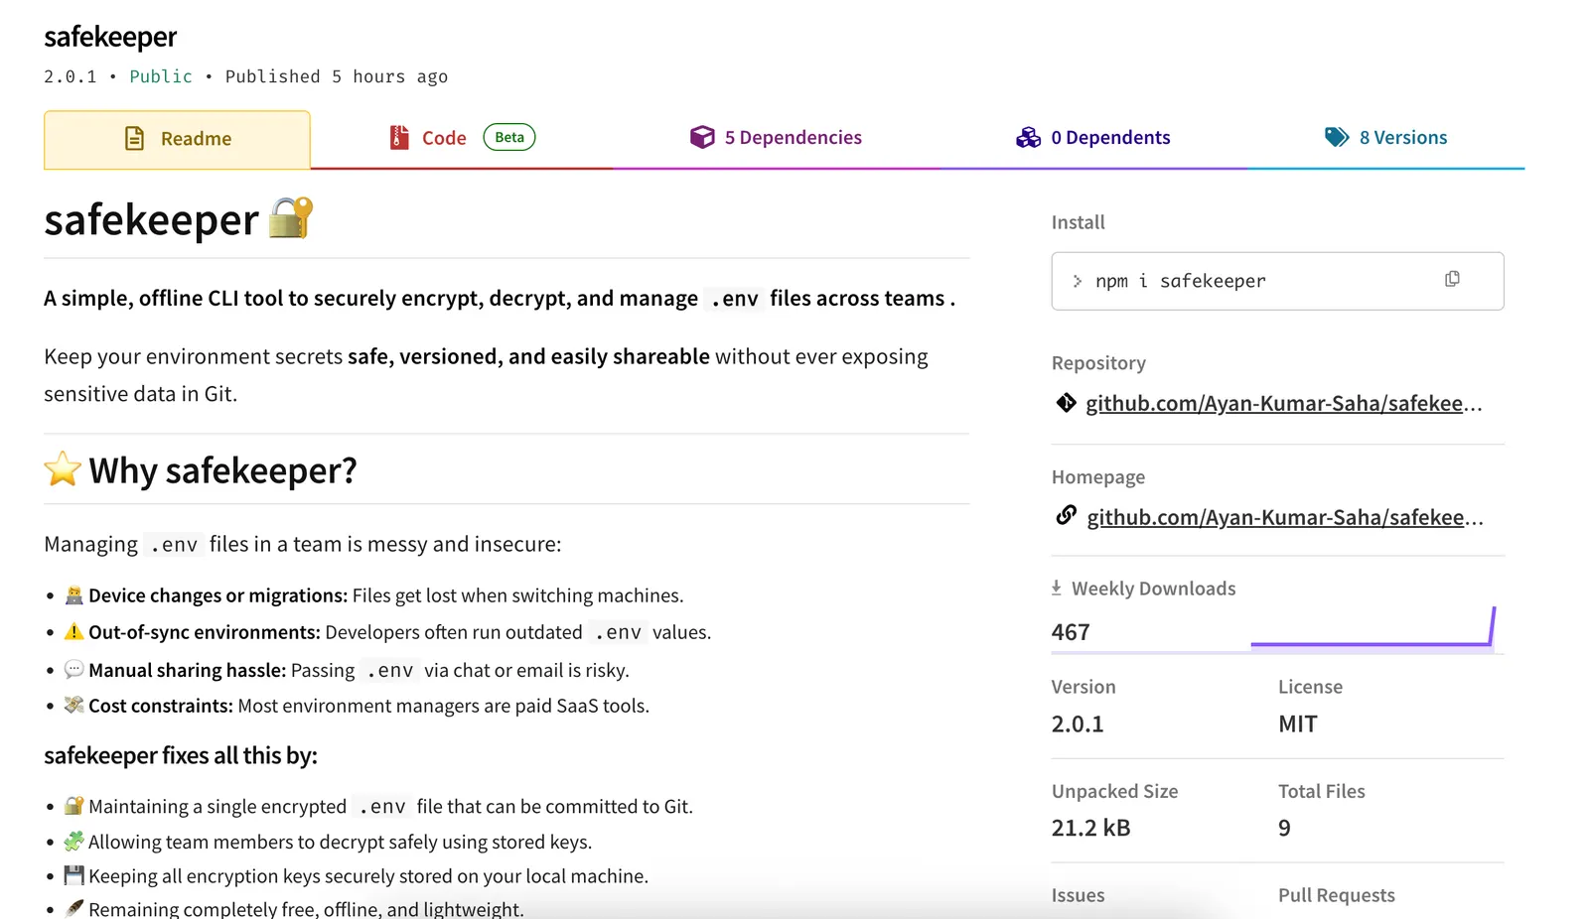
Task: Click the terminal prompt chevron icon
Action: [1078, 281]
